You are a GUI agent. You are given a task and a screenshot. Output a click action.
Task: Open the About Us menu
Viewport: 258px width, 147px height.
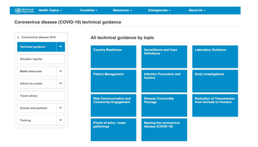coord(197,10)
